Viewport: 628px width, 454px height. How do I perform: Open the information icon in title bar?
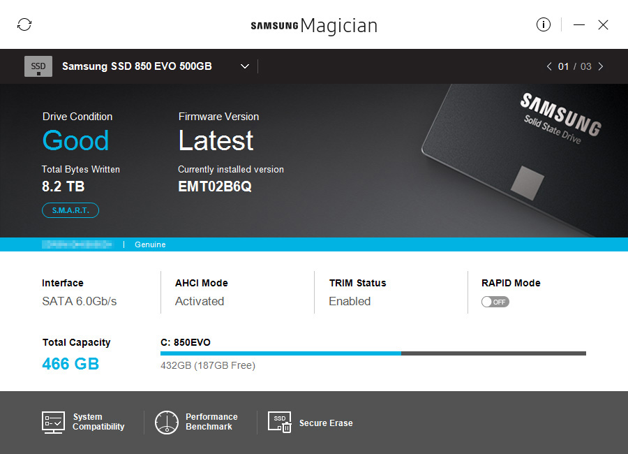click(x=543, y=24)
